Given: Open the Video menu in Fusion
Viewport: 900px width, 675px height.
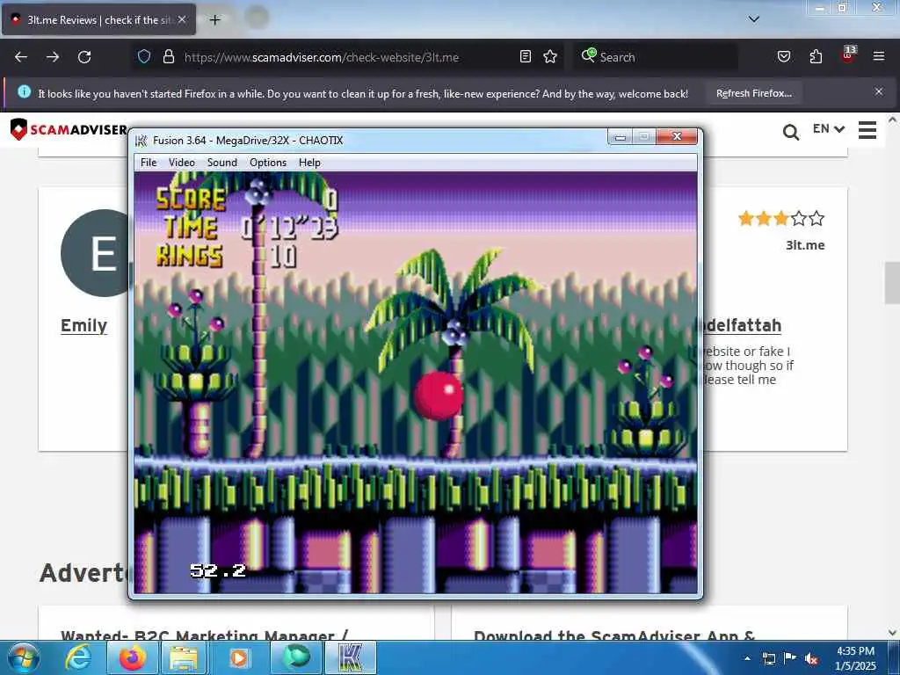Looking at the screenshot, I should [x=181, y=163].
